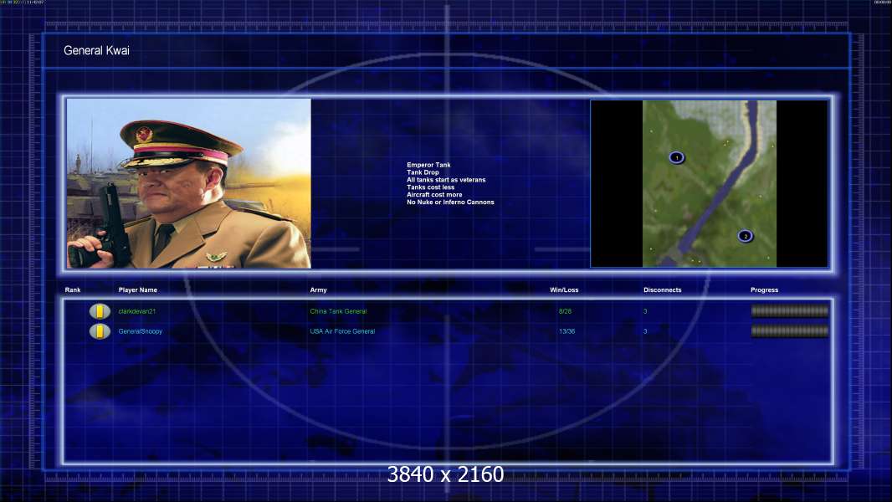The height and width of the screenshot is (502, 892).
Task: Click the Progress column header
Action: point(764,290)
